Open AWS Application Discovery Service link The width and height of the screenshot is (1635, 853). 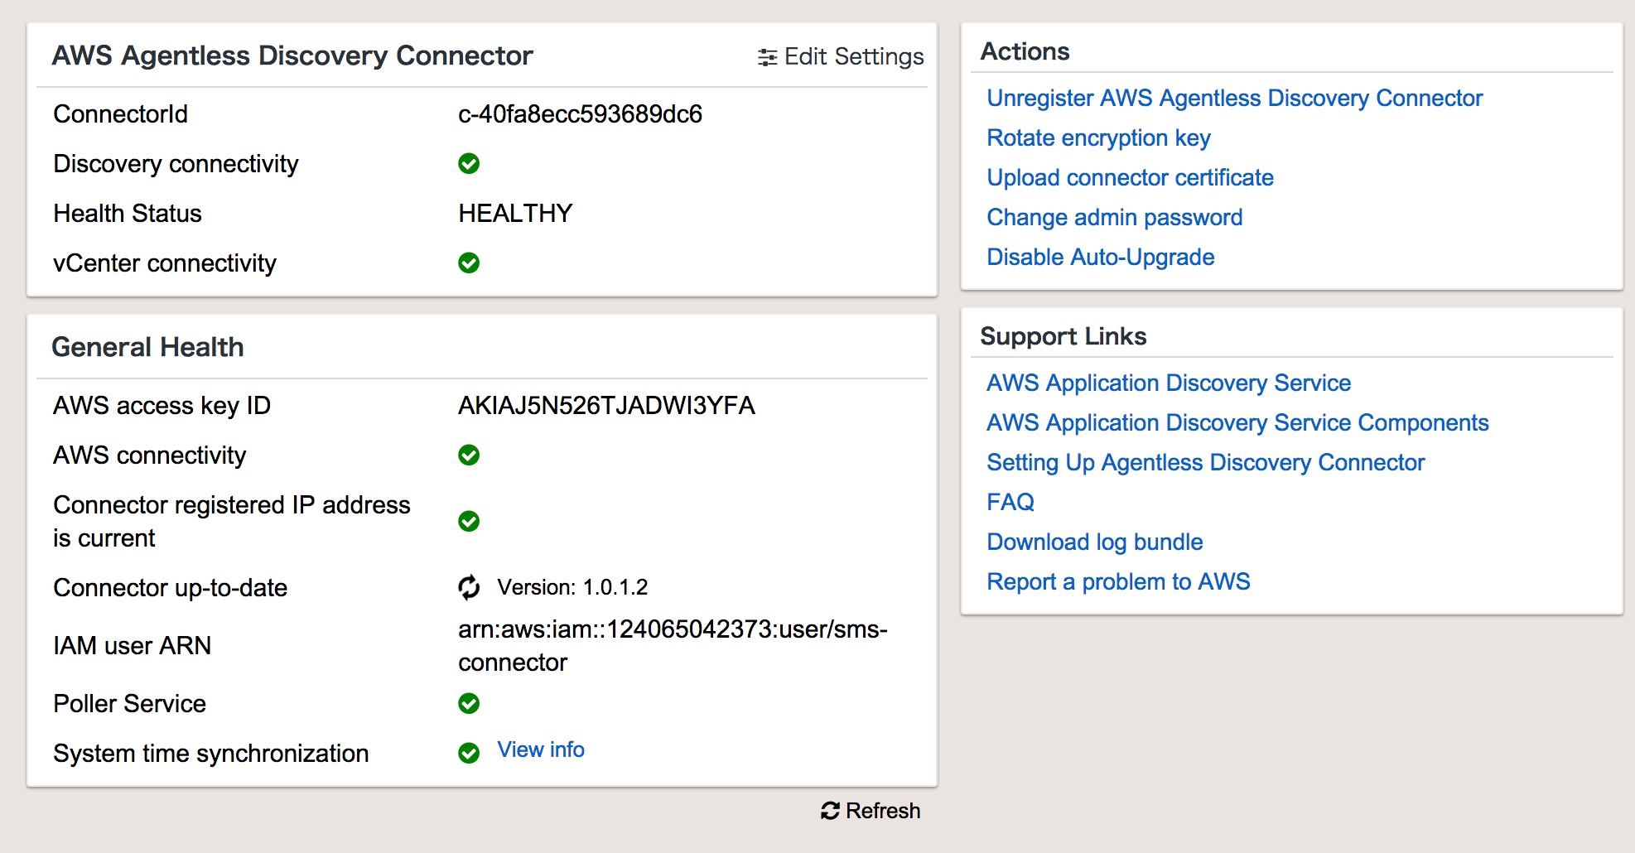point(1168,383)
